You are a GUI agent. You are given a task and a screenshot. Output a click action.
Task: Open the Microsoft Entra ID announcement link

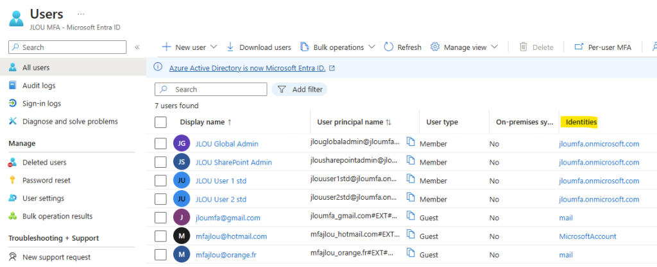coord(247,68)
